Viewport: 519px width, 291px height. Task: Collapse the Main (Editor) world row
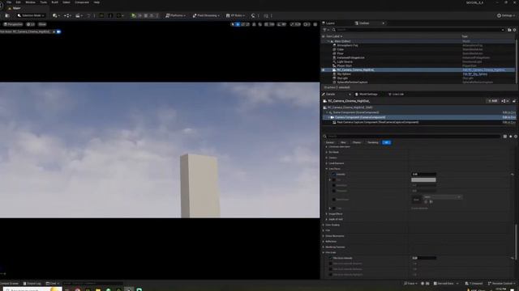click(x=328, y=41)
